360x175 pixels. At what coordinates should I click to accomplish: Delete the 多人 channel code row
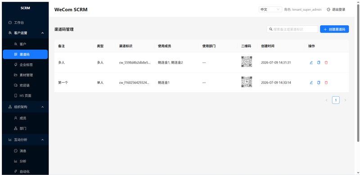326,63
